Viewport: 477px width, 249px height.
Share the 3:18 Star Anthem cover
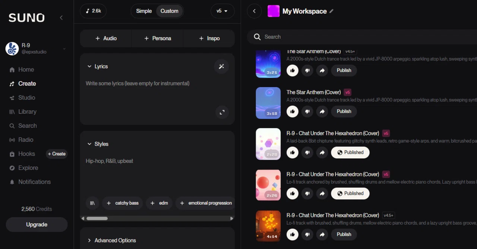point(322,111)
